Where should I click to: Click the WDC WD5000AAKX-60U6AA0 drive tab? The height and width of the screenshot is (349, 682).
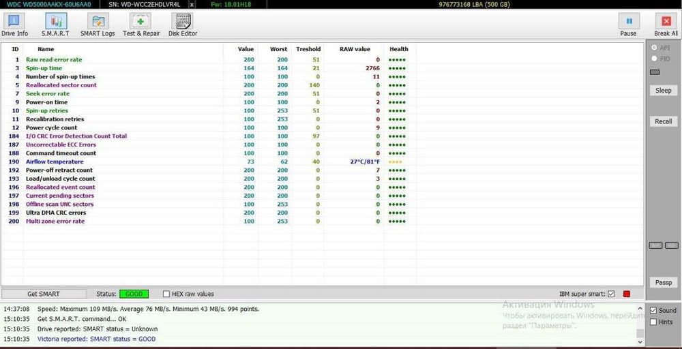pyautogui.click(x=48, y=4)
